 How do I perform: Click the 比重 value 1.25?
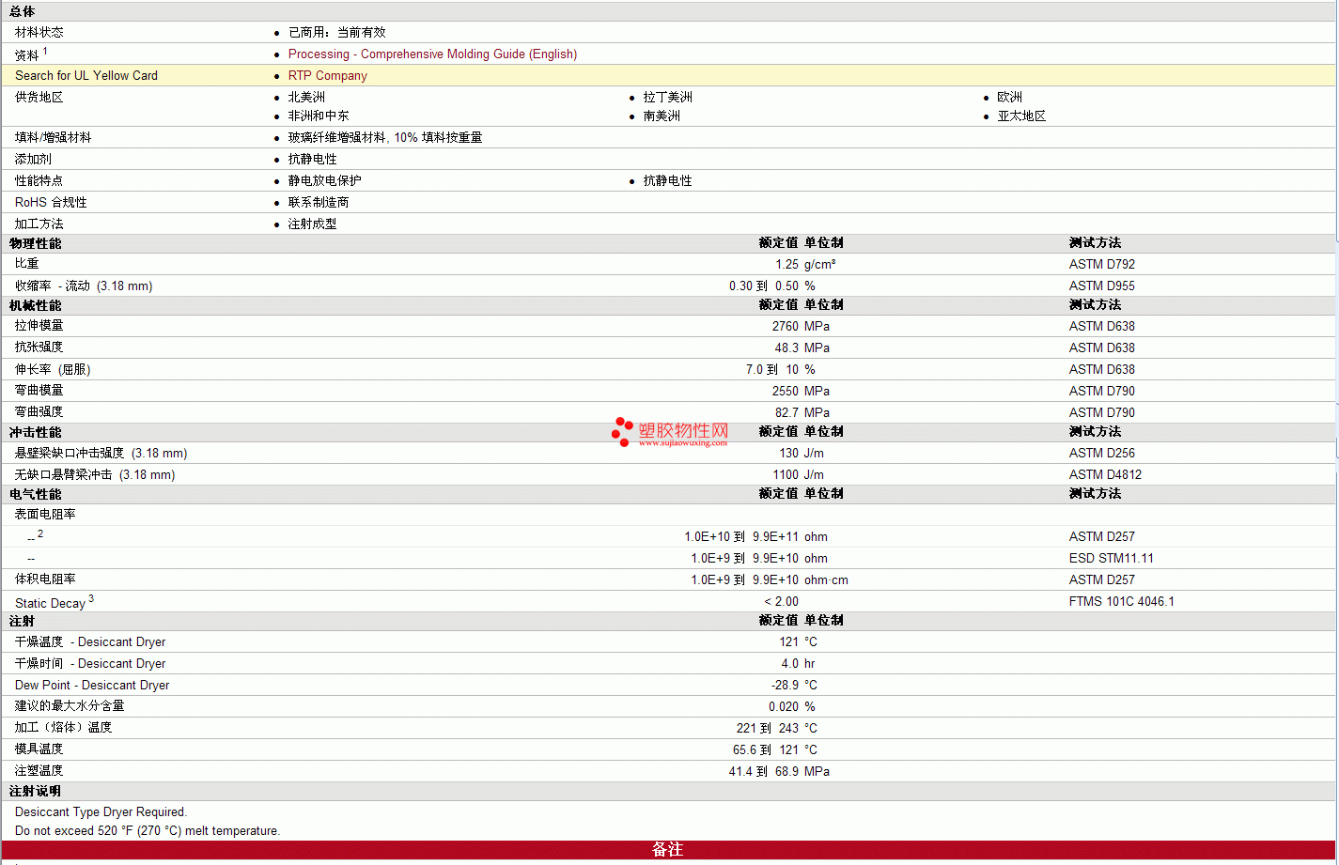point(787,265)
